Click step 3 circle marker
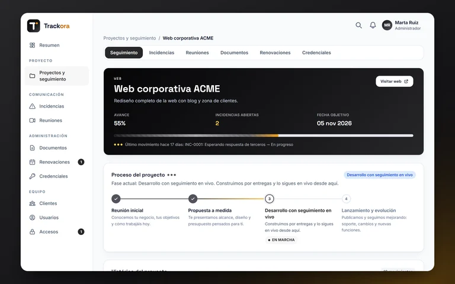This screenshot has height=284, width=455. pyautogui.click(x=270, y=199)
